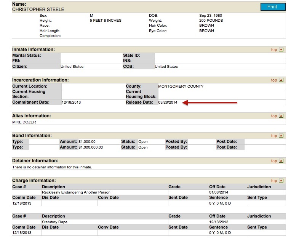Select the sentence of the Statutory Rape charge
291x240 pixels.
[x=220, y=233]
